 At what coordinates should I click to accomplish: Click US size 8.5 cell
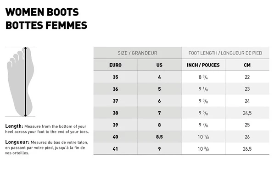[x=159, y=137]
